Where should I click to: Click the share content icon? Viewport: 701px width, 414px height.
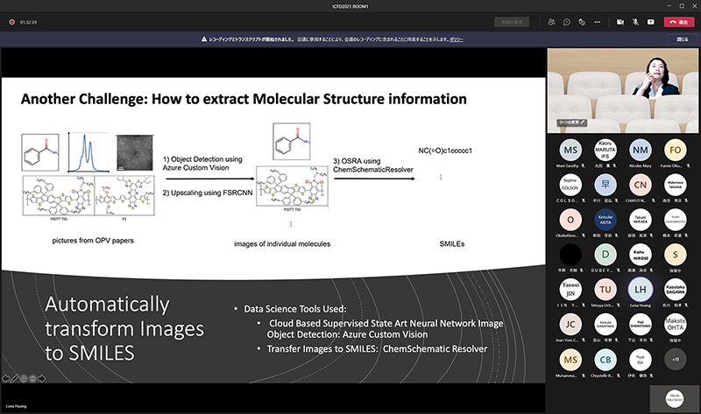tap(651, 22)
